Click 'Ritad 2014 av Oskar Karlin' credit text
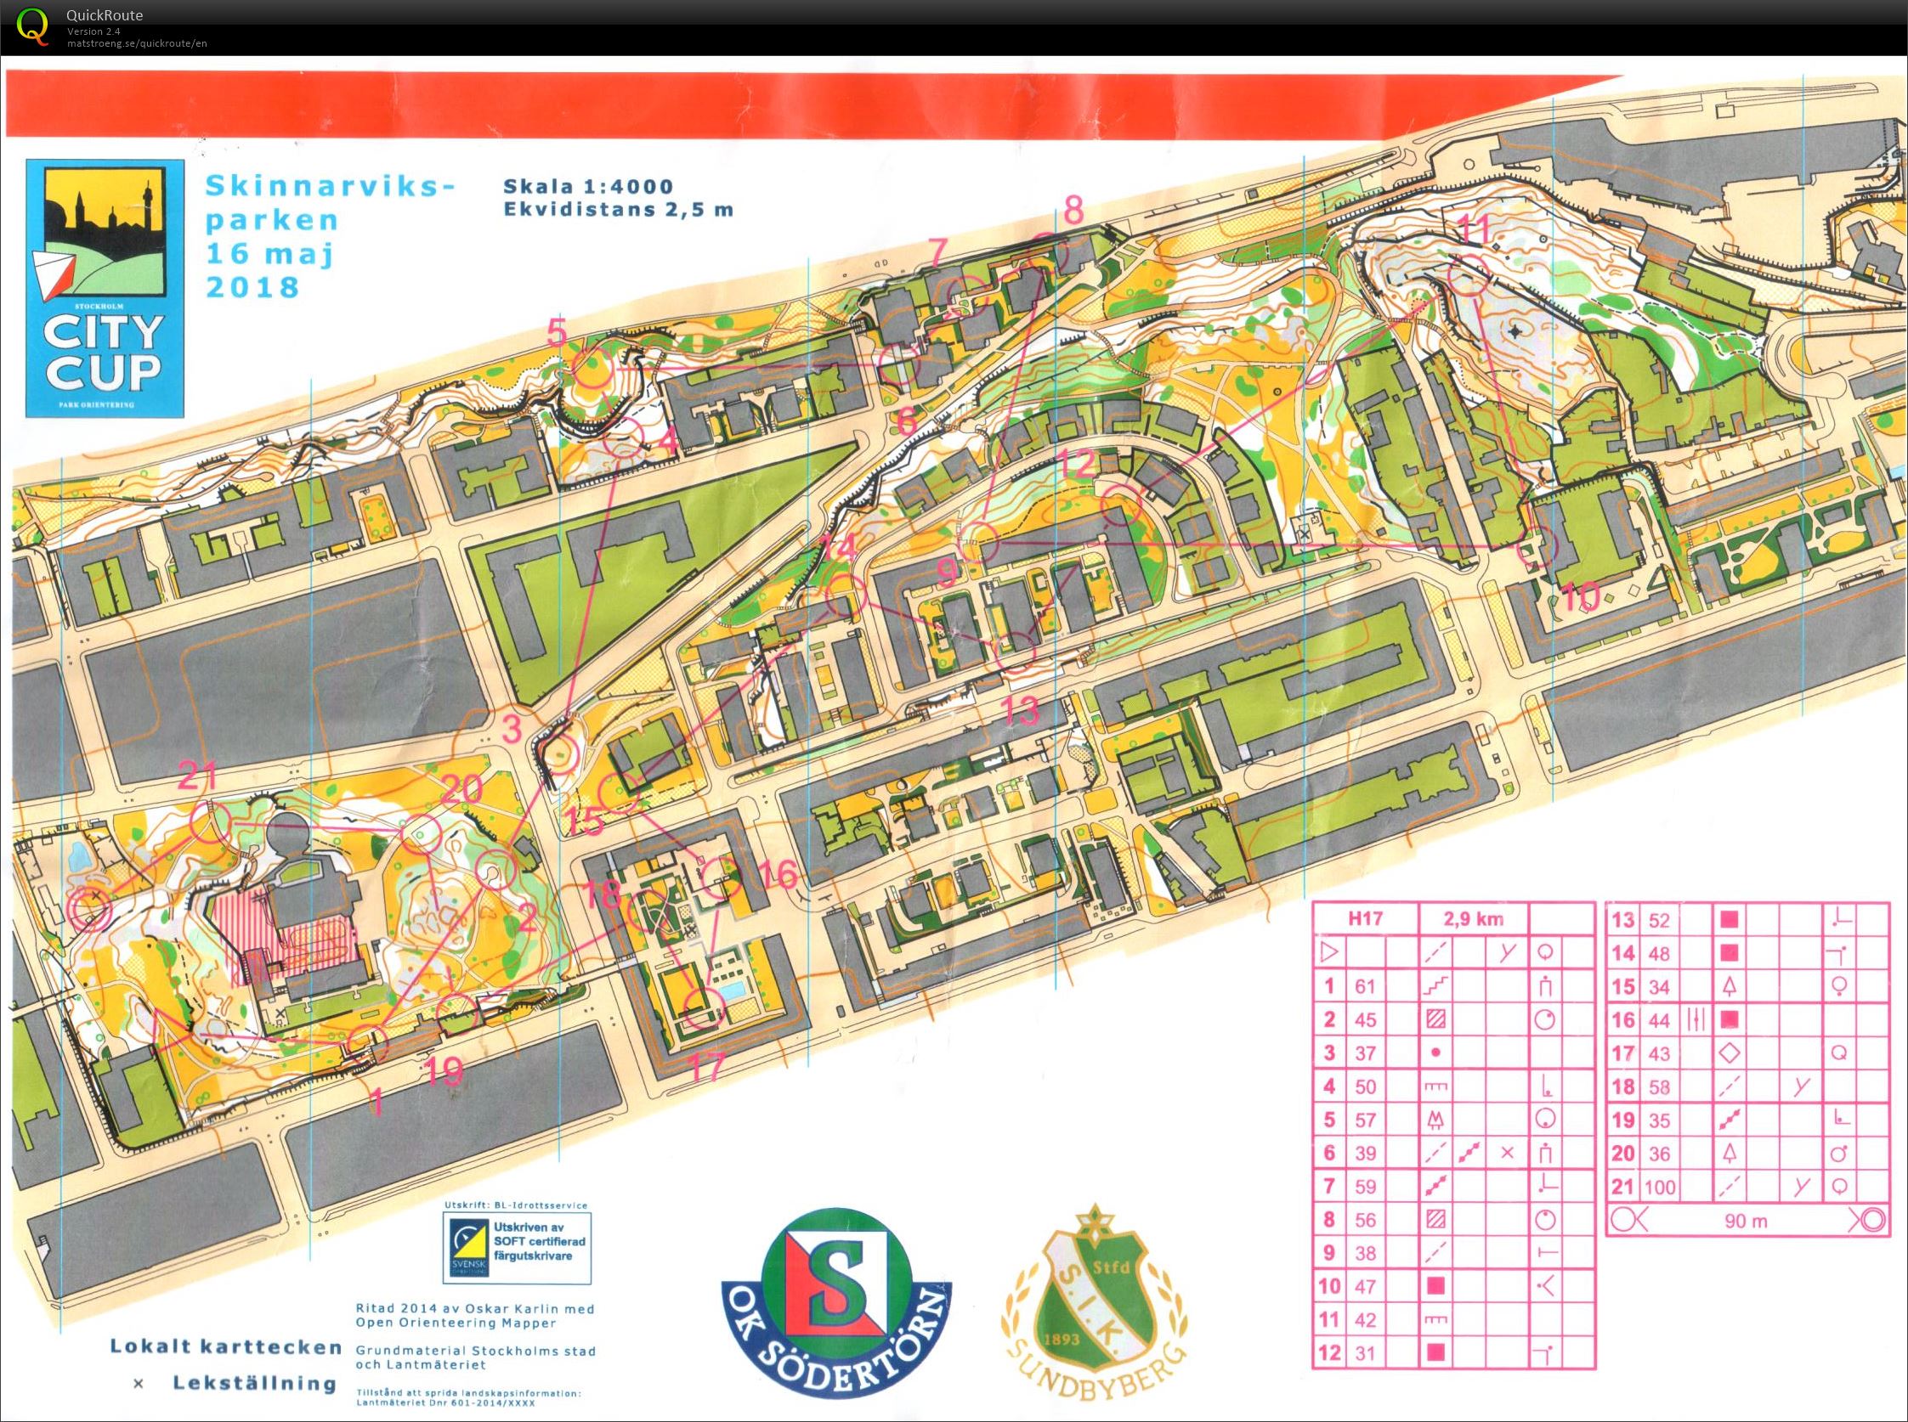Screen dimensions: 1908x1422 click(475, 1309)
